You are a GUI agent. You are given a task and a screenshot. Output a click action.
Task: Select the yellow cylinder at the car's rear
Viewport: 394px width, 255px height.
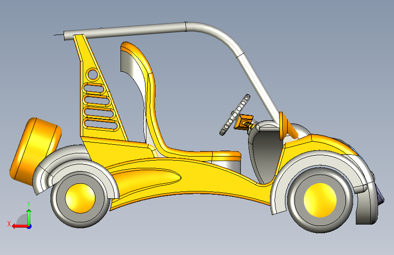tap(35, 152)
